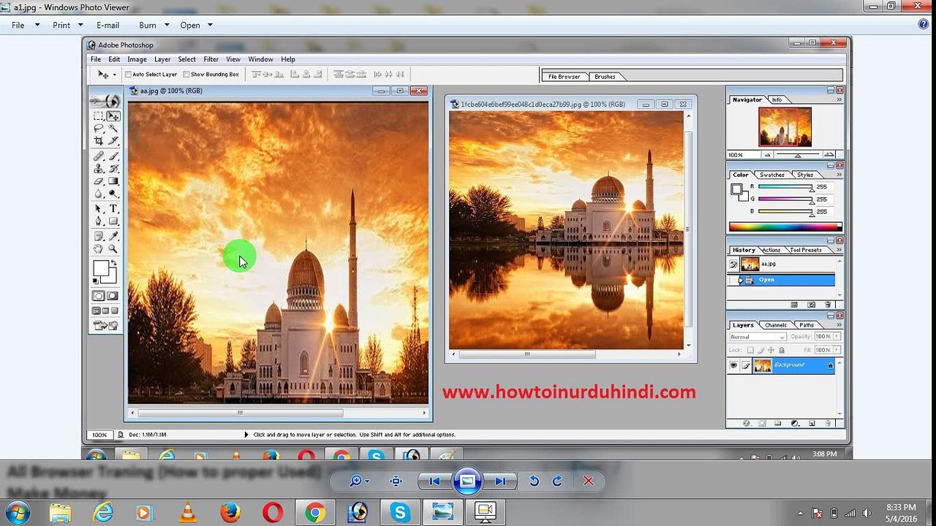Select the History Brush tool
Screen dimensions: 936x526
click(x=113, y=168)
